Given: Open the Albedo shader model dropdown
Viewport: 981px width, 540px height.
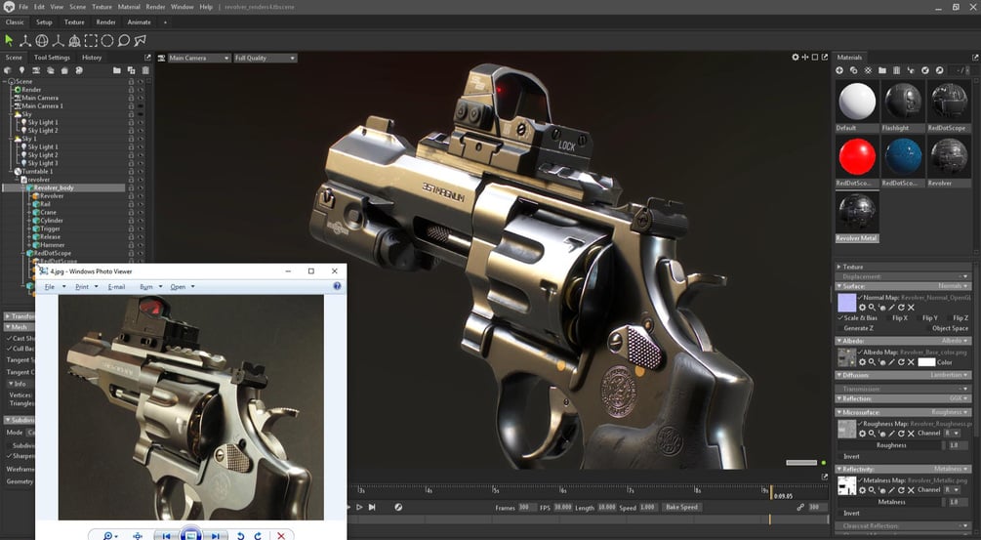Looking at the screenshot, I should pos(954,341).
